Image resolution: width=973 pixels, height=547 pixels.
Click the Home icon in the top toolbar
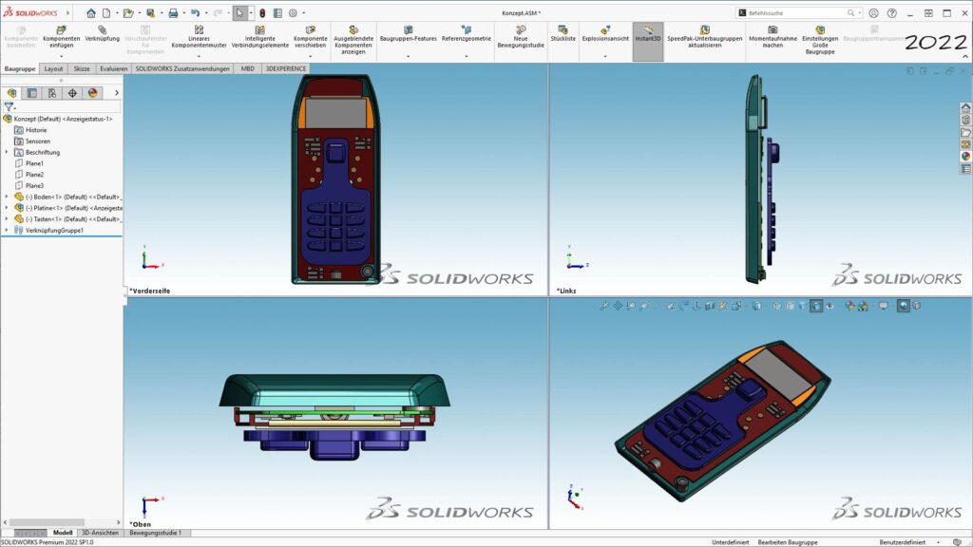click(91, 13)
